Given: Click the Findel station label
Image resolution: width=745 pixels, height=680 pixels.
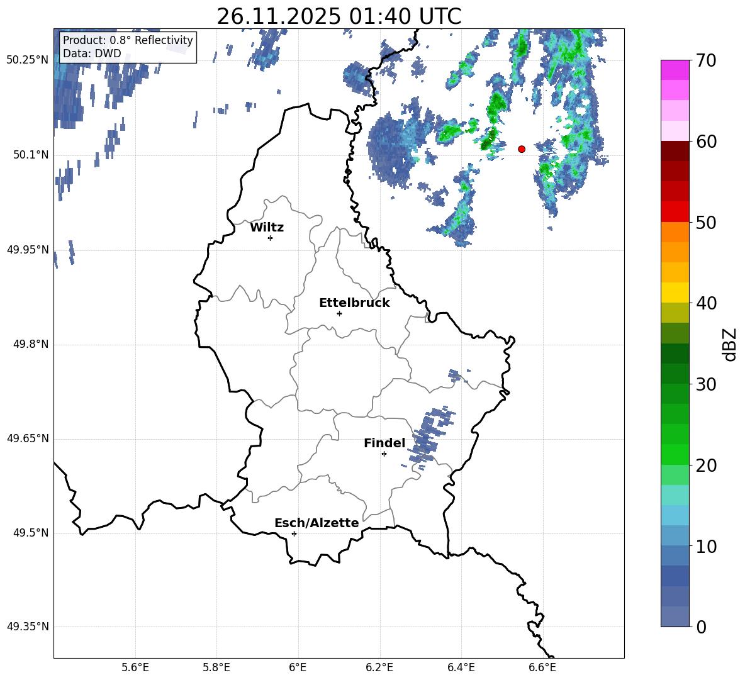Looking at the screenshot, I should click(x=384, y=443).
